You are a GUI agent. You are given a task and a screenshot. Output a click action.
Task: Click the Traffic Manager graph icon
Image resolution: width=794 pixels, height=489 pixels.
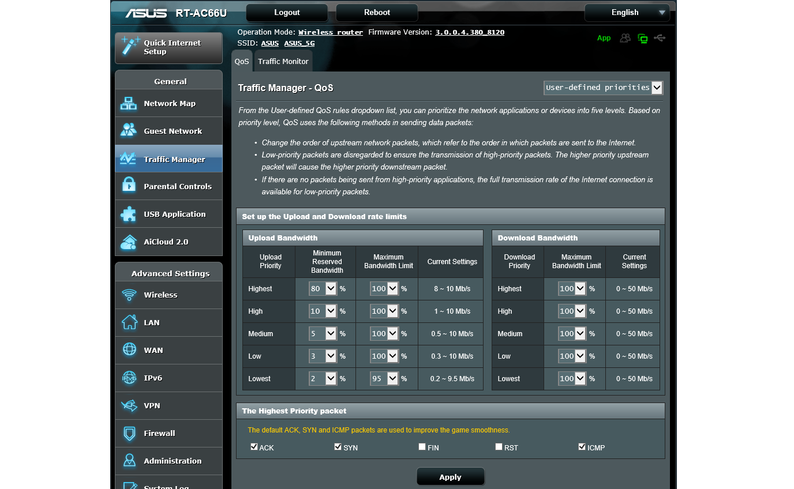[128, 159]
